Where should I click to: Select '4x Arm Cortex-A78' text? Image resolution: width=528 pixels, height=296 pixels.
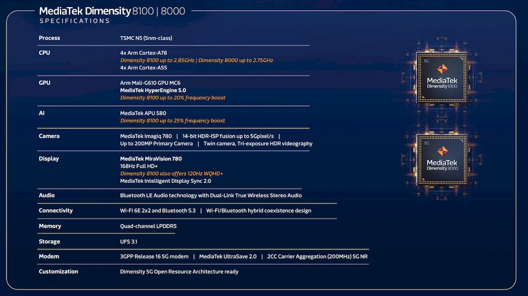tap(143, 53)
